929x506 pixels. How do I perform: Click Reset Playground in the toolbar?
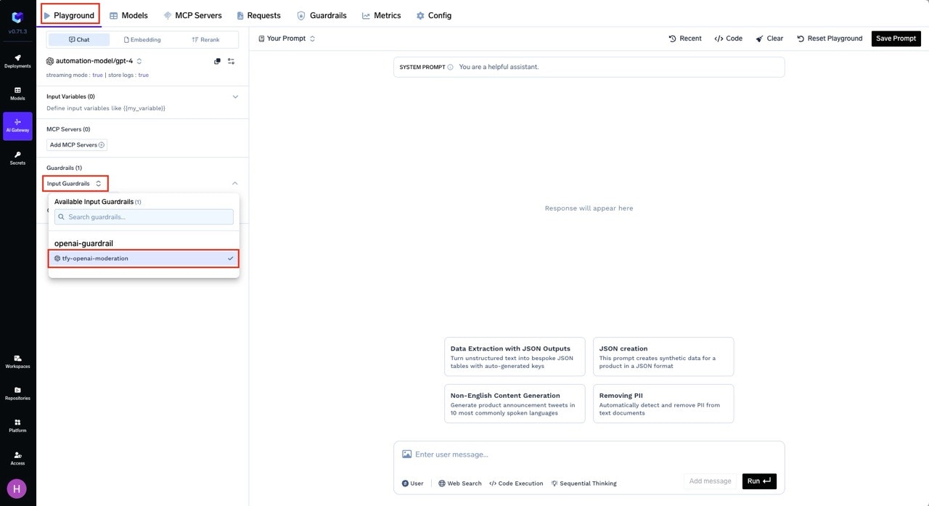(x=829, y=38)
